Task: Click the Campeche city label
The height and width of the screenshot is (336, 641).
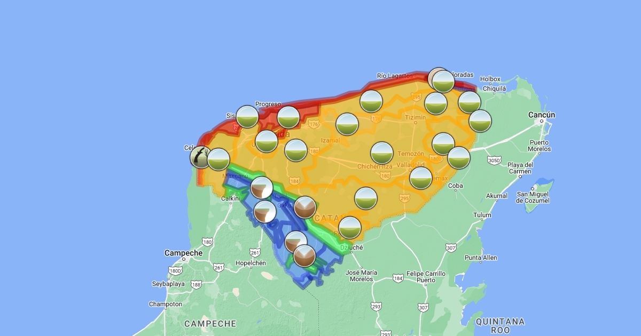Action: point(183,253)
